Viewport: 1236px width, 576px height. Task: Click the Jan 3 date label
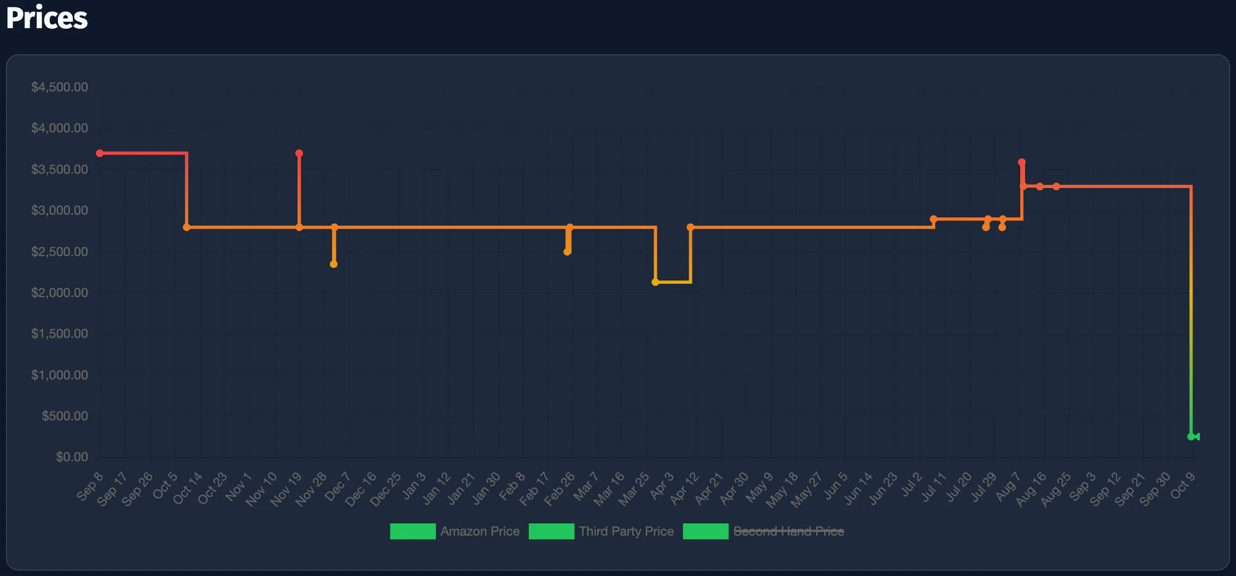(413, 486)
